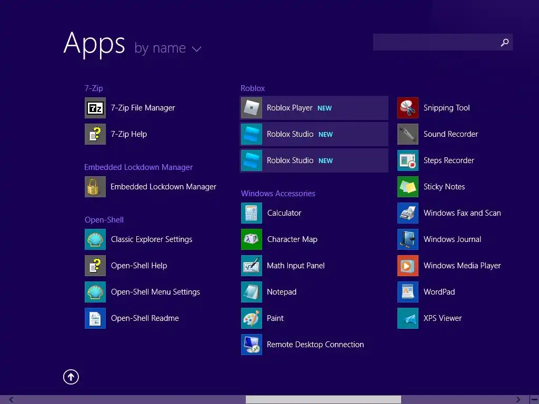Launch Snipping Tool scissors icon
539x404 pixels.
(408, 108)
